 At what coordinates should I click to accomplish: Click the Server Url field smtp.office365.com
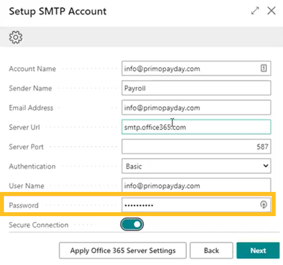(196, 127)
